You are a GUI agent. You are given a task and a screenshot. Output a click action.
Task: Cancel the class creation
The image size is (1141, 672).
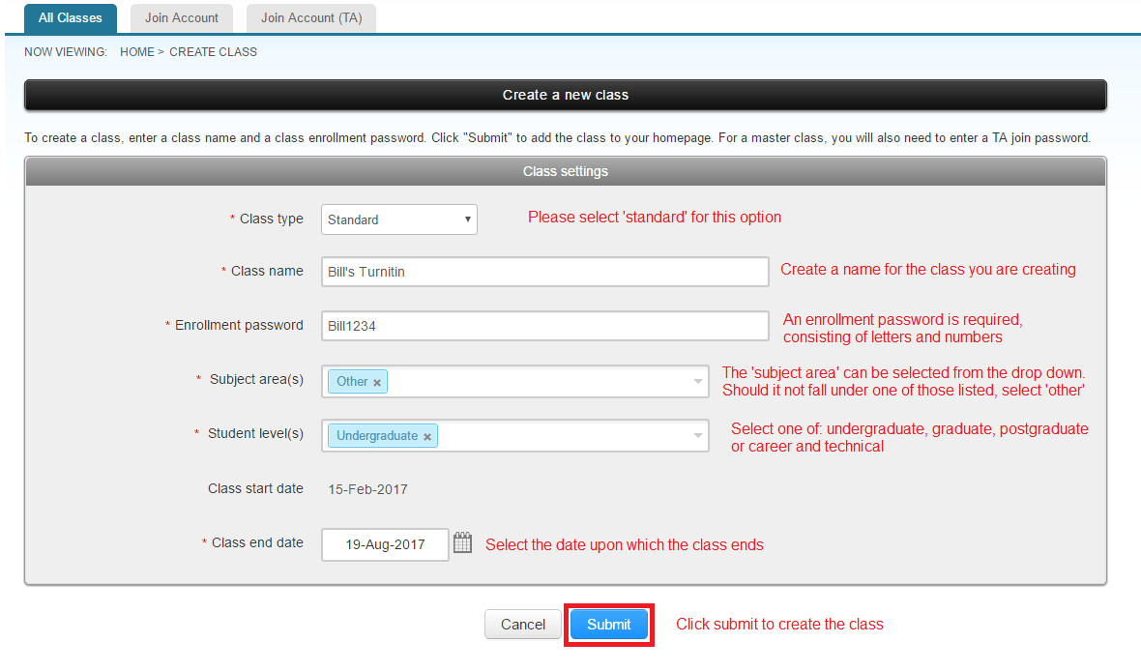coord(523,625)
